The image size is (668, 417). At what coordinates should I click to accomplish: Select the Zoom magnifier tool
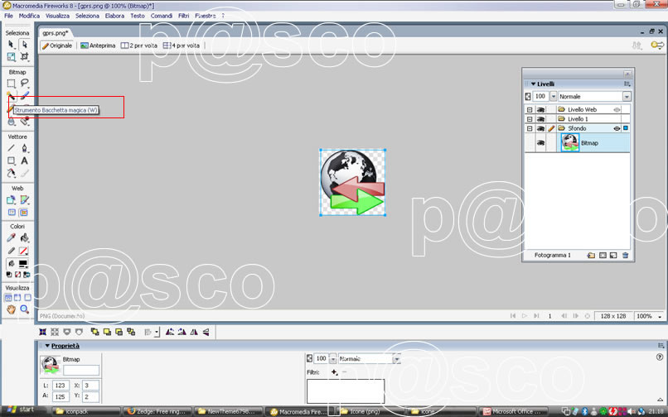click(x=24, y=309)
